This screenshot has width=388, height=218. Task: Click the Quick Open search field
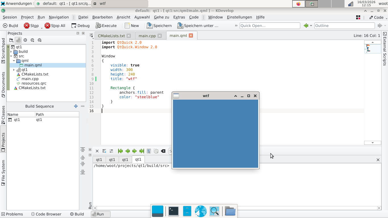coord(270,26)
